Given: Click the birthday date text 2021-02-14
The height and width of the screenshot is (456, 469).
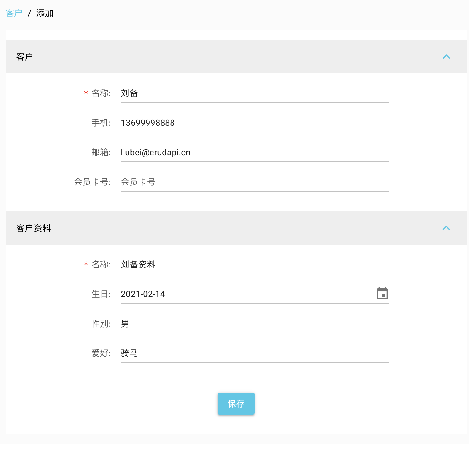Looking at the screenshot, I should coord(143,294).
